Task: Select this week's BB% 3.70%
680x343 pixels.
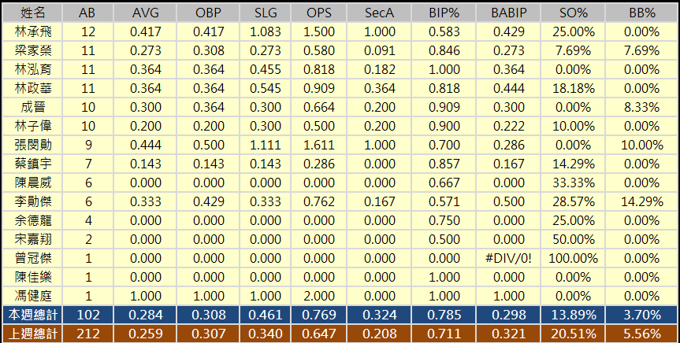Action: [642, 315]
